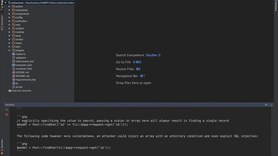
Task: Expand the mail folder arrow
Action: click(x=10, y=25)
